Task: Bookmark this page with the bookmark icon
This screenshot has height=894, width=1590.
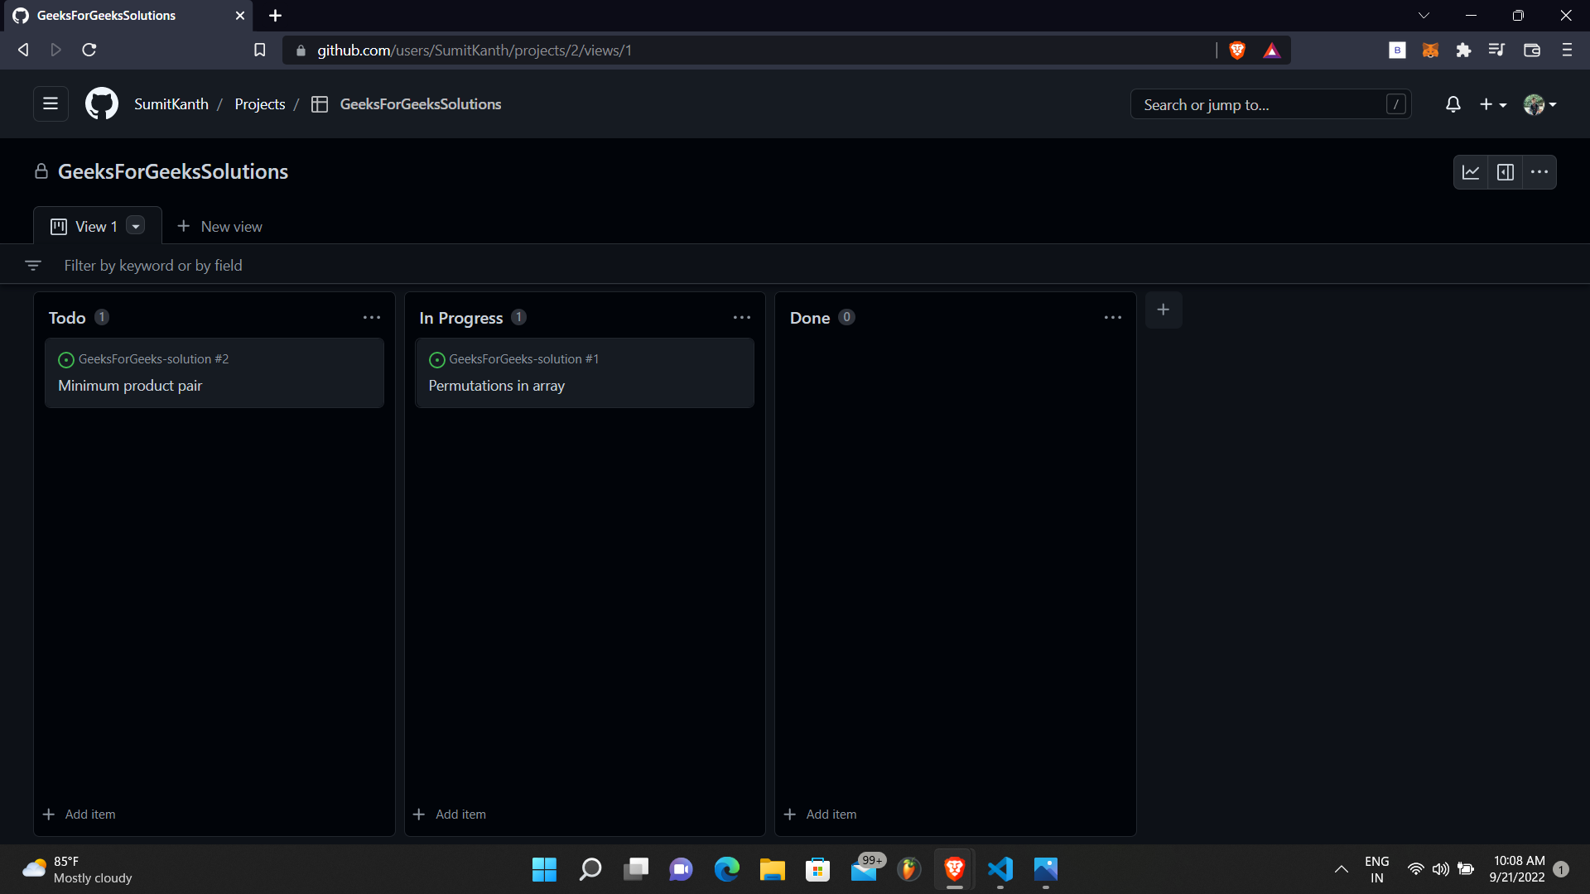Action: coord(259,50)
